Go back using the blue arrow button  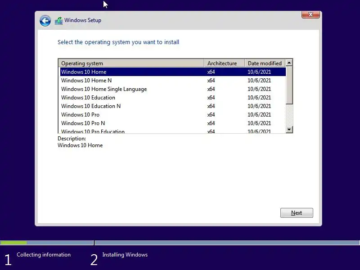[45, 21]
